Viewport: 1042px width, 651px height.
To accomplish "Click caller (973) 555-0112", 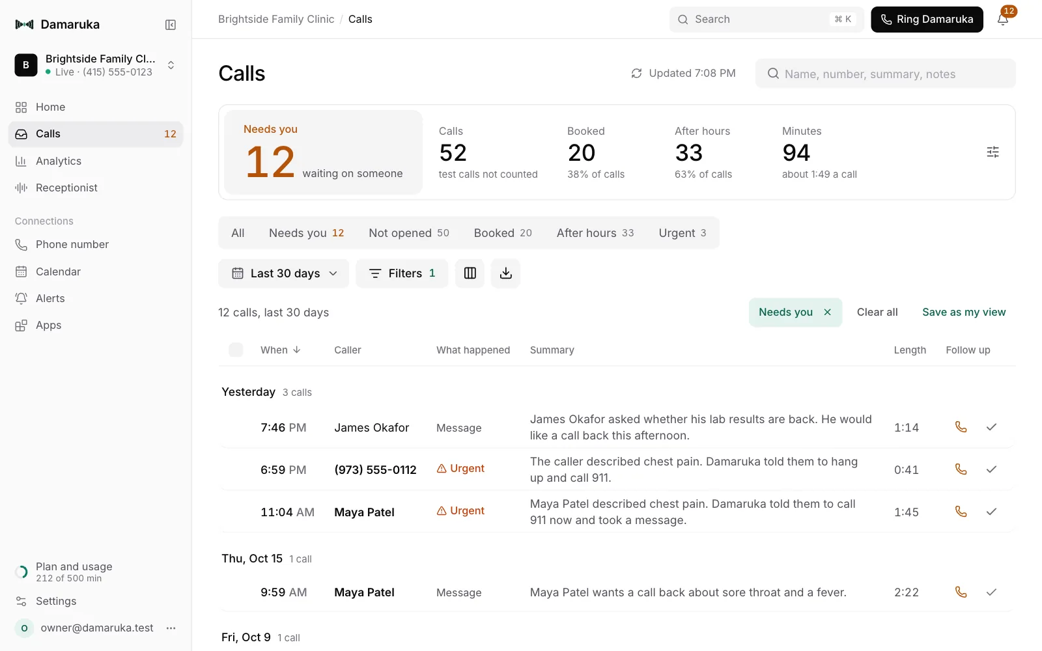I will coord(375,470).
